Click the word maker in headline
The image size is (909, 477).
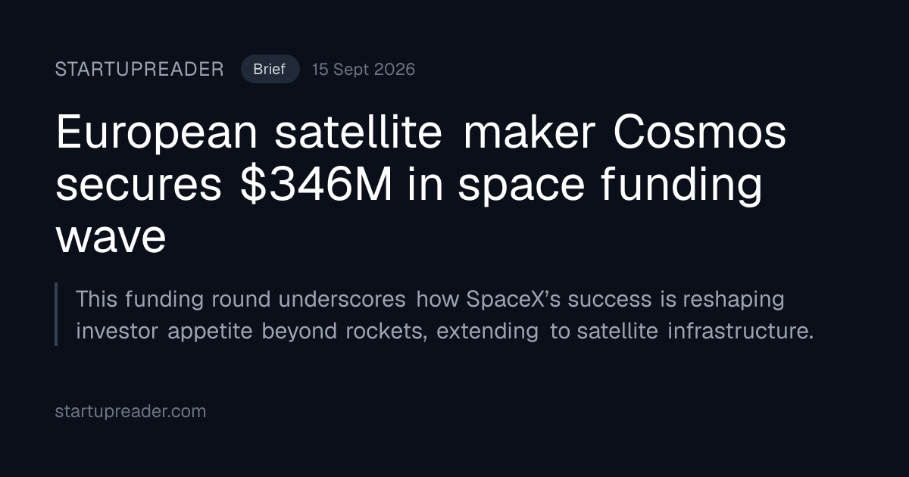tap(529, 134)
